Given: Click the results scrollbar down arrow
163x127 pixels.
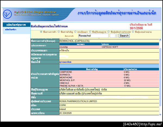Looking at the screenshot, I should [160, 114].
